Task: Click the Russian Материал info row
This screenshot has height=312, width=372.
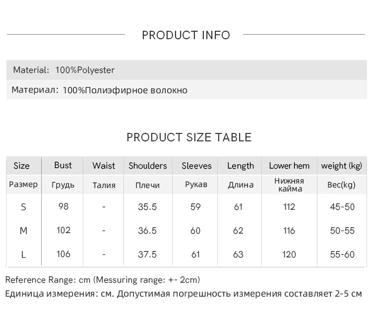Action: coord(100,90)
